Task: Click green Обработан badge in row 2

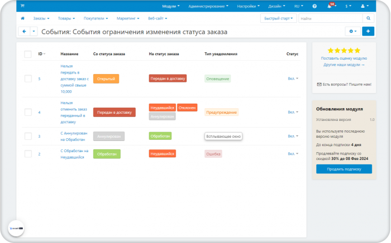Action: 107,154
